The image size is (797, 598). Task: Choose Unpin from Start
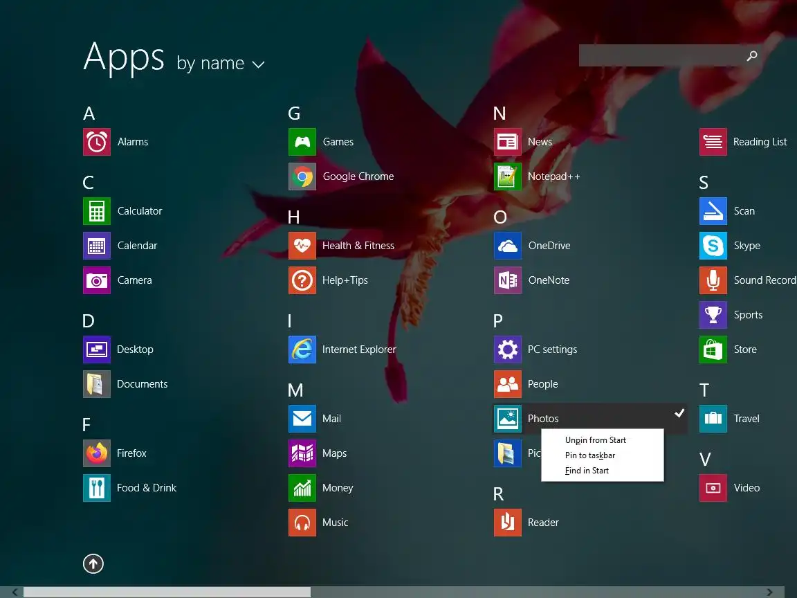tap(595, 440)
